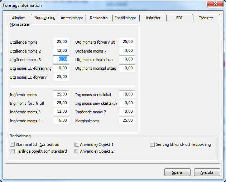Open the Inställningar tab
This screenshot has width=226, height=182.
pos(126,18)
